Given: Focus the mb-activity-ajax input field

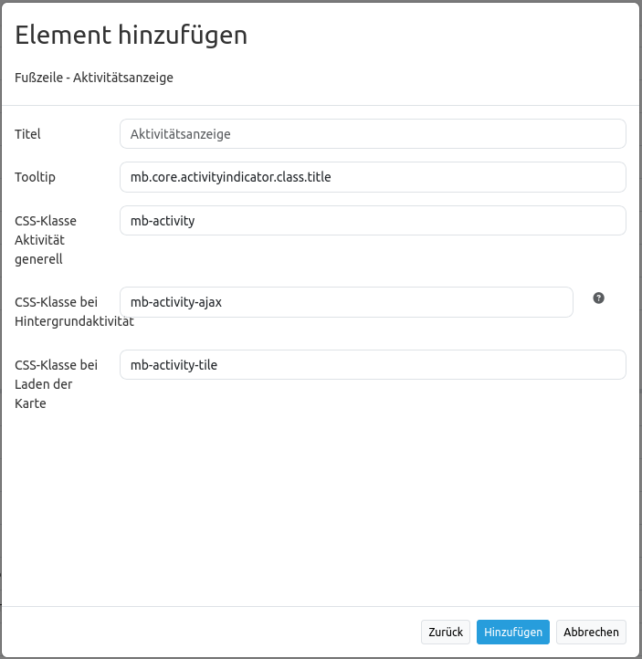Looking at the screenshot, I should [x=346, y=302].
